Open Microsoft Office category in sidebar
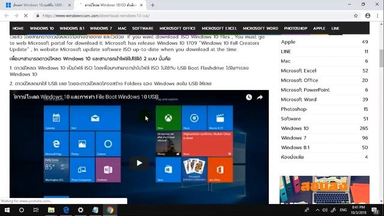 (x=299, y=80)
